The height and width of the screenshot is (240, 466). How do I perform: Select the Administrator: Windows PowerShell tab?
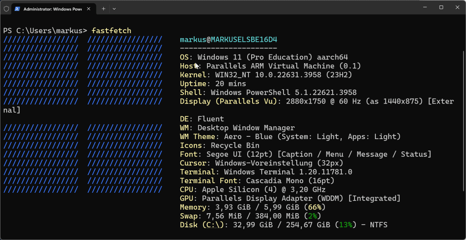53,9
